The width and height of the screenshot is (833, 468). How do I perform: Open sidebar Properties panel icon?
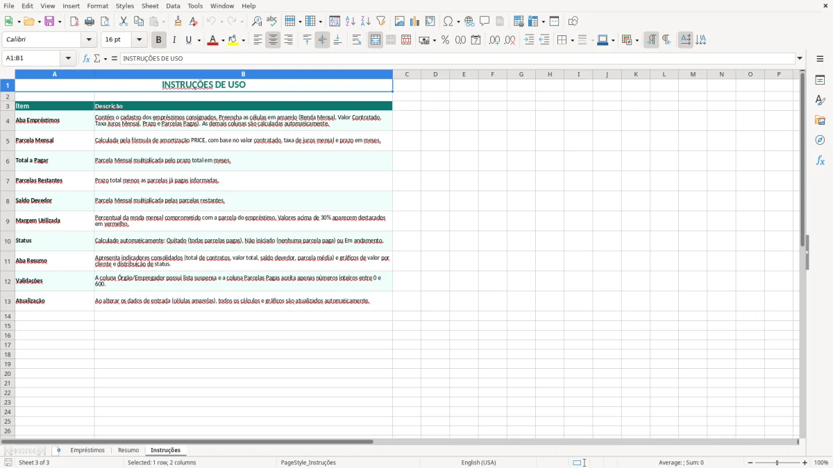pos(820,80)
